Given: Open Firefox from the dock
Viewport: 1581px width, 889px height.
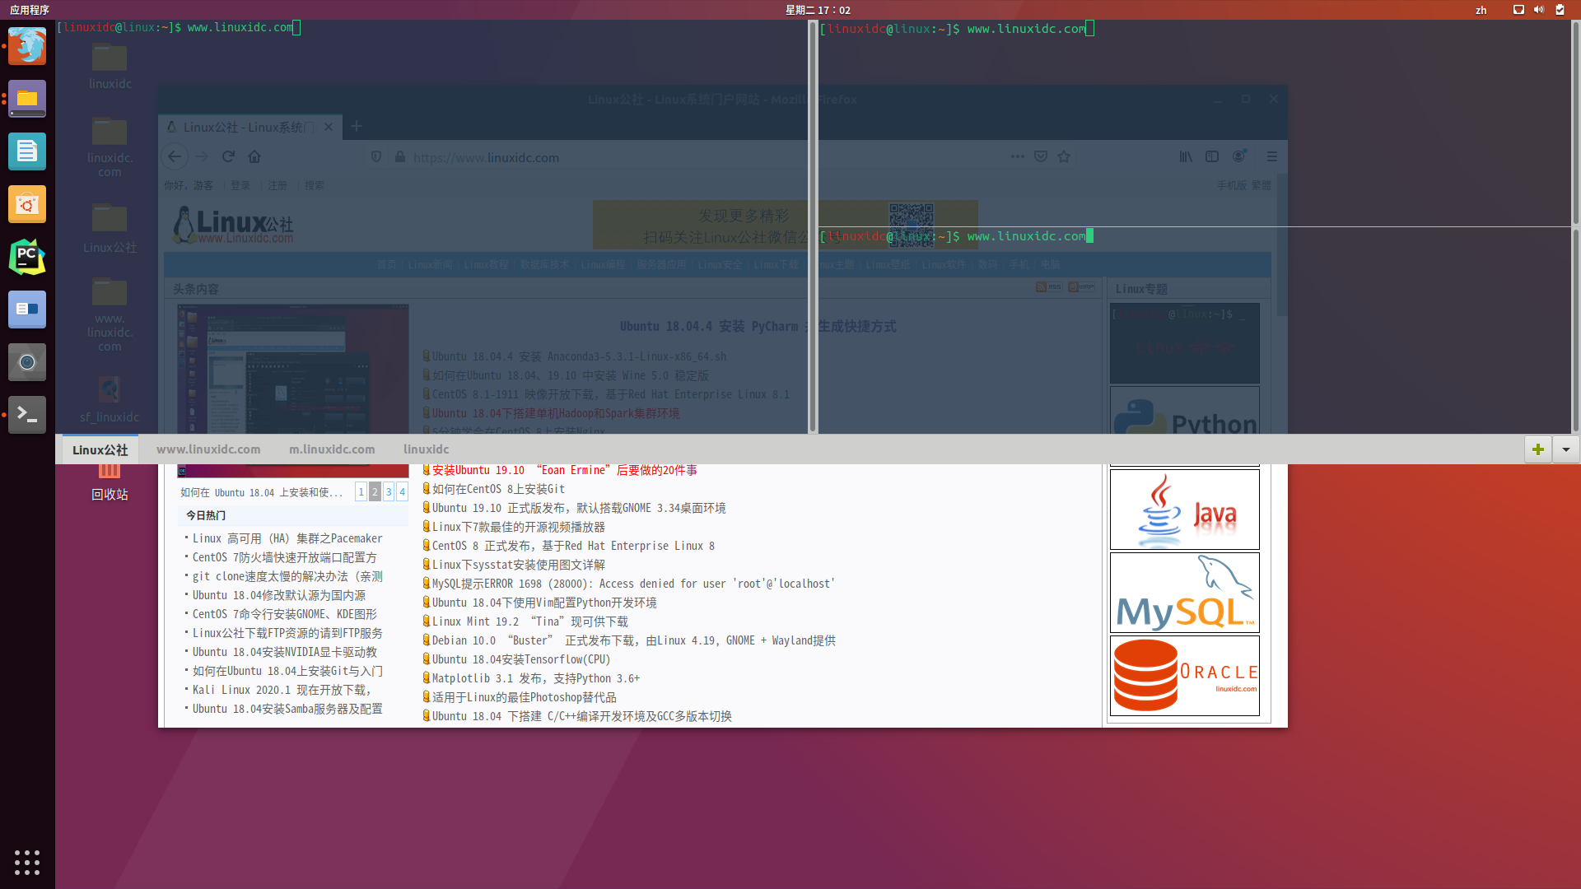Looking at the screenshot, I should (27, 46).
